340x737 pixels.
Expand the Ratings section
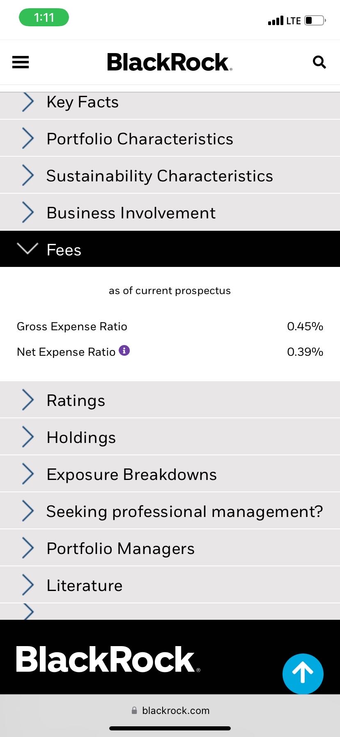click(x=170, y=400)
